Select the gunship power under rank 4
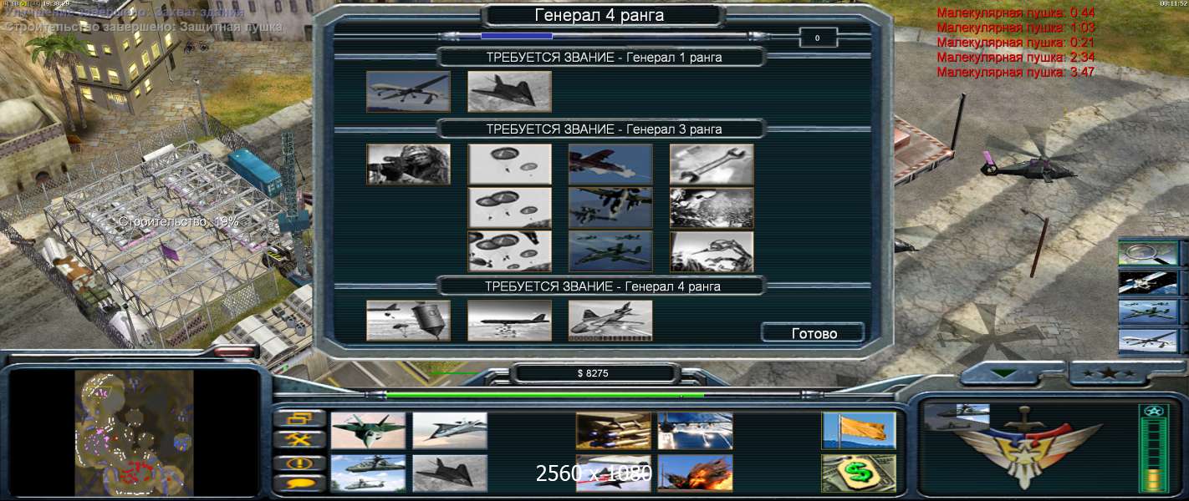 pos(610,321)
